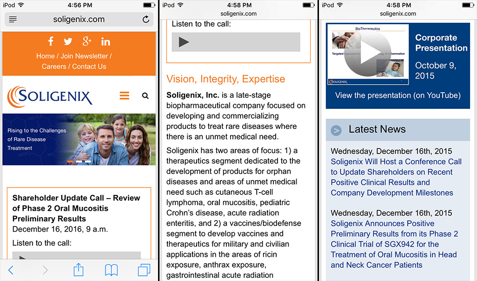Reload the soligenix.com page
The image size is (477, 281).
146,20
